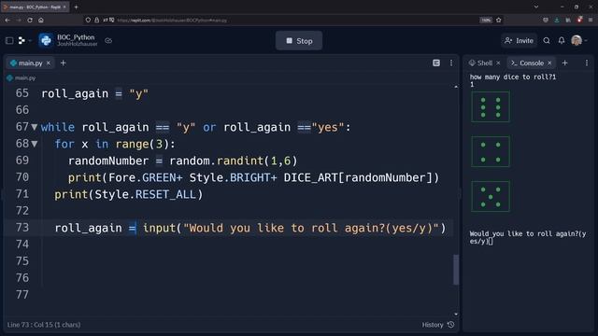Select the main.py - BOC_Python browser tab
This screenshot has height=336, width=598.
click(36, 7)
